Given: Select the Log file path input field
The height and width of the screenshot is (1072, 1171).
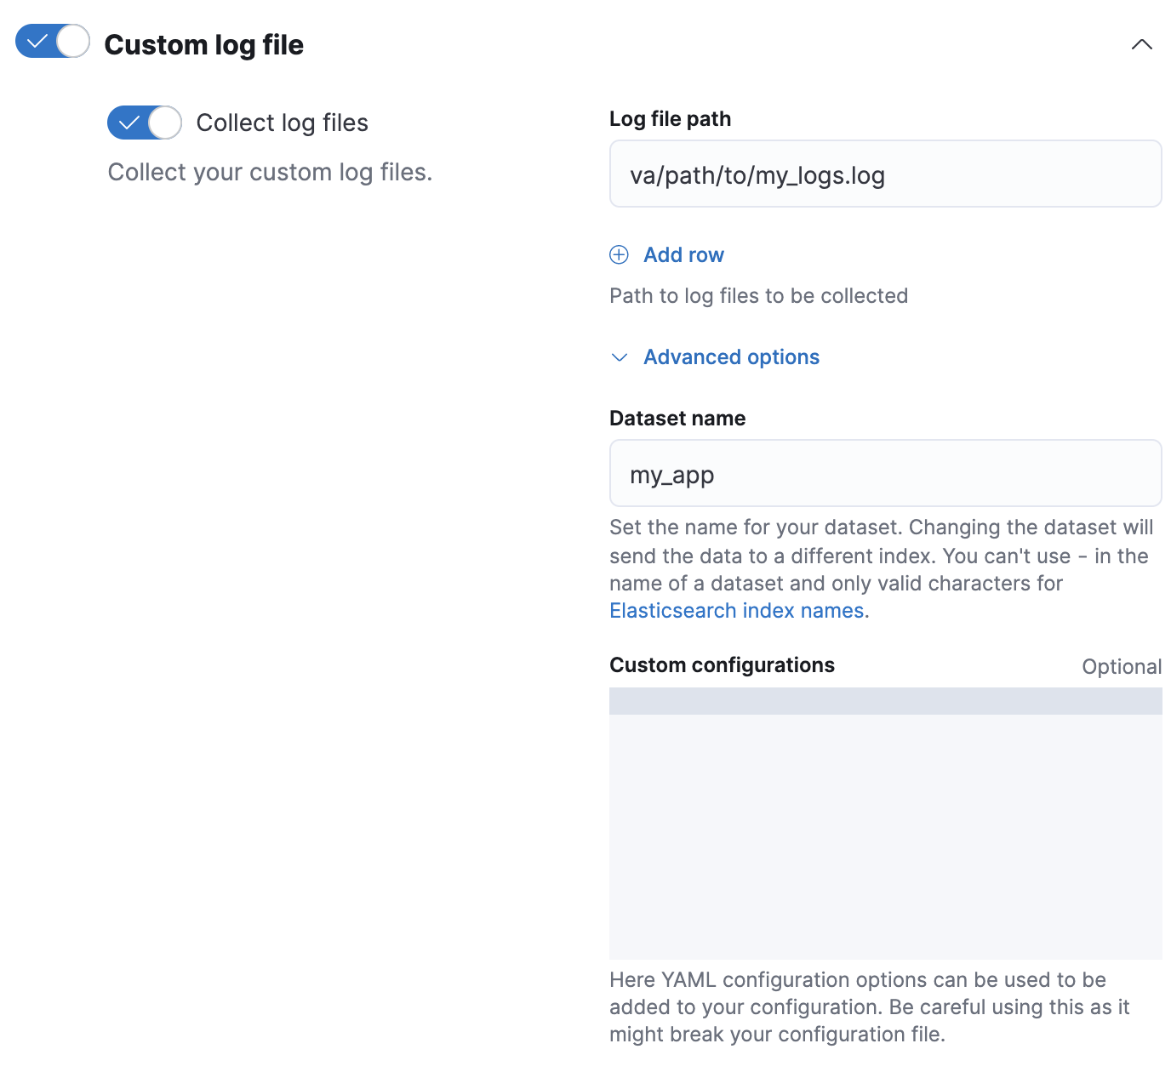Looking at the screenshot, I should pyautogui.click(x=885, y=174).
